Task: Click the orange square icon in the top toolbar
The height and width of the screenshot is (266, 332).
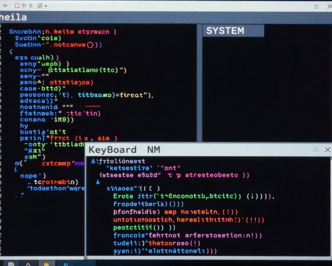Action: click(17, 6)
